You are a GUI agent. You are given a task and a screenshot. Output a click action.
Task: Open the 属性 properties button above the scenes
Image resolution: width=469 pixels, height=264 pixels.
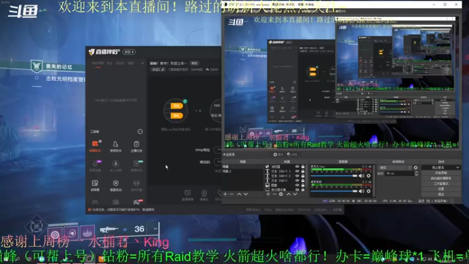click(x=278, y=155)
